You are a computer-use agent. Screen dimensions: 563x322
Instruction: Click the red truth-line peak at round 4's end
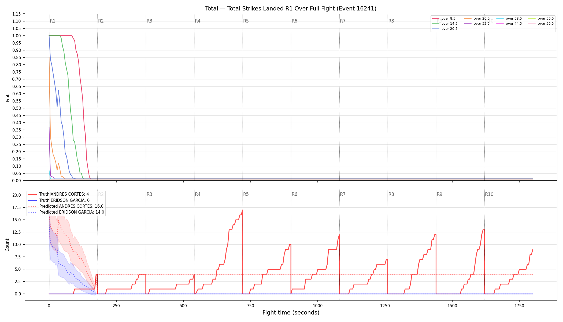(x=242, y=210)
